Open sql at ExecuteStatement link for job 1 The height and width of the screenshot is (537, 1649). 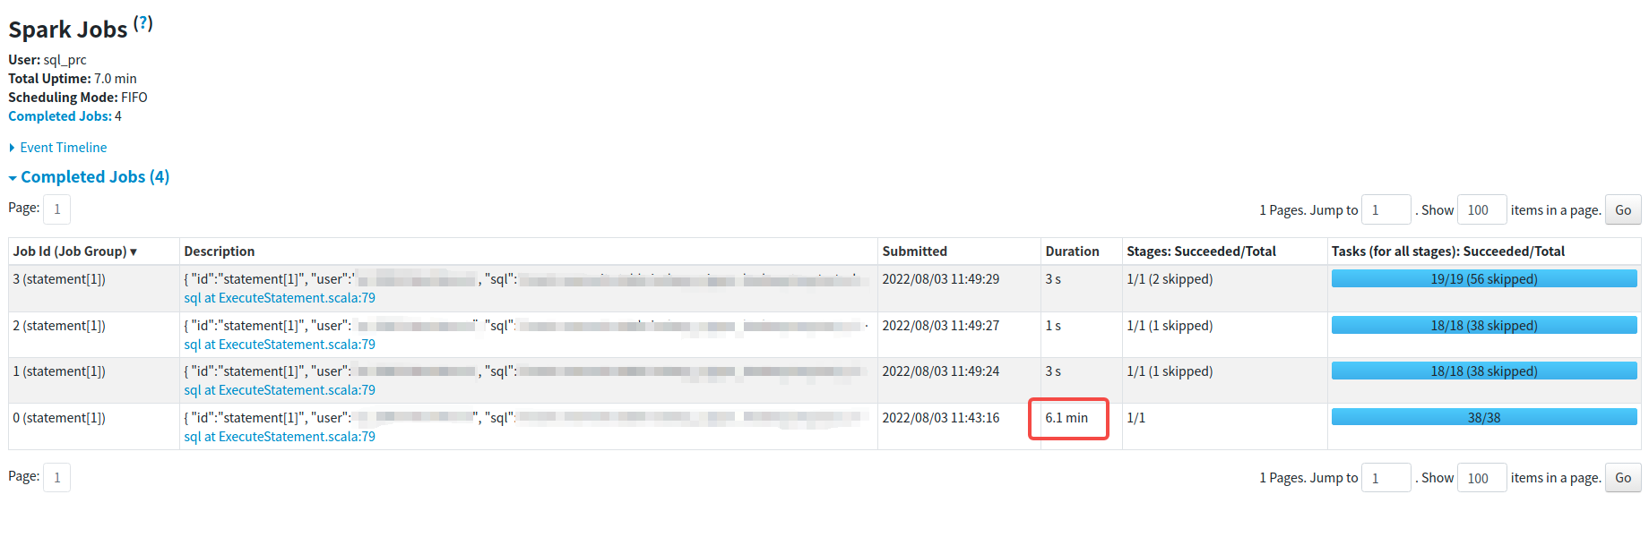[280, 390]
